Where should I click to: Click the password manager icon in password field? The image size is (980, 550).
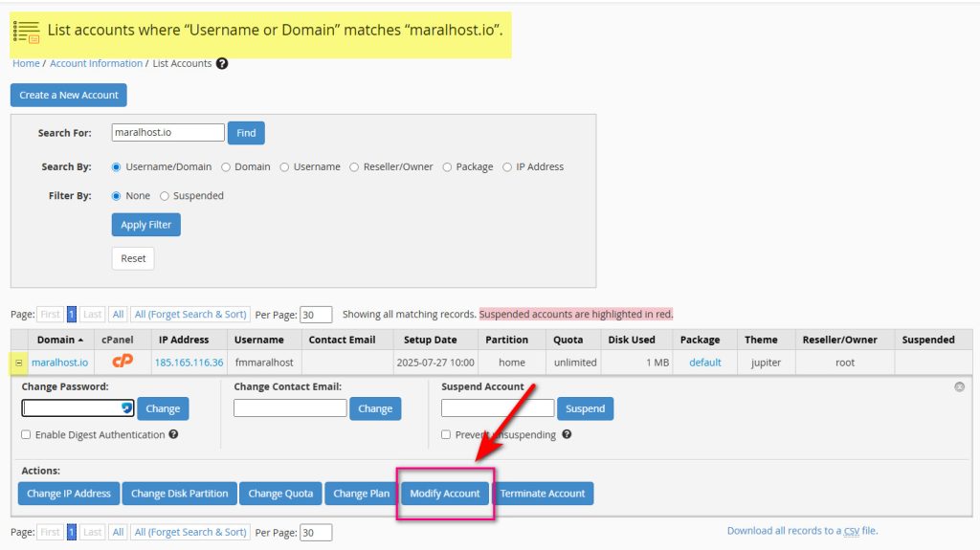click(126, 408)
